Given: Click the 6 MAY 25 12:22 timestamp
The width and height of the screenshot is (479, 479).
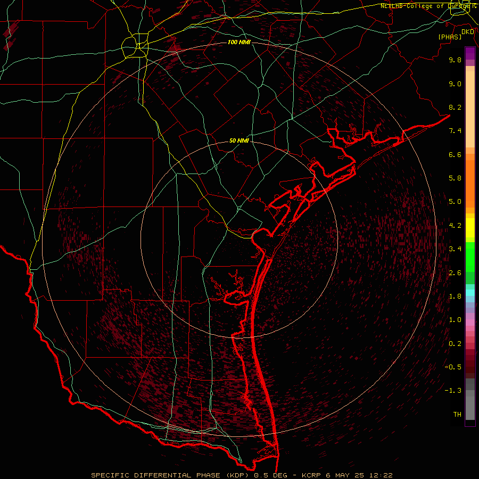Looking at the screenshot, I should pyautogui.click(x=359, y=475).
